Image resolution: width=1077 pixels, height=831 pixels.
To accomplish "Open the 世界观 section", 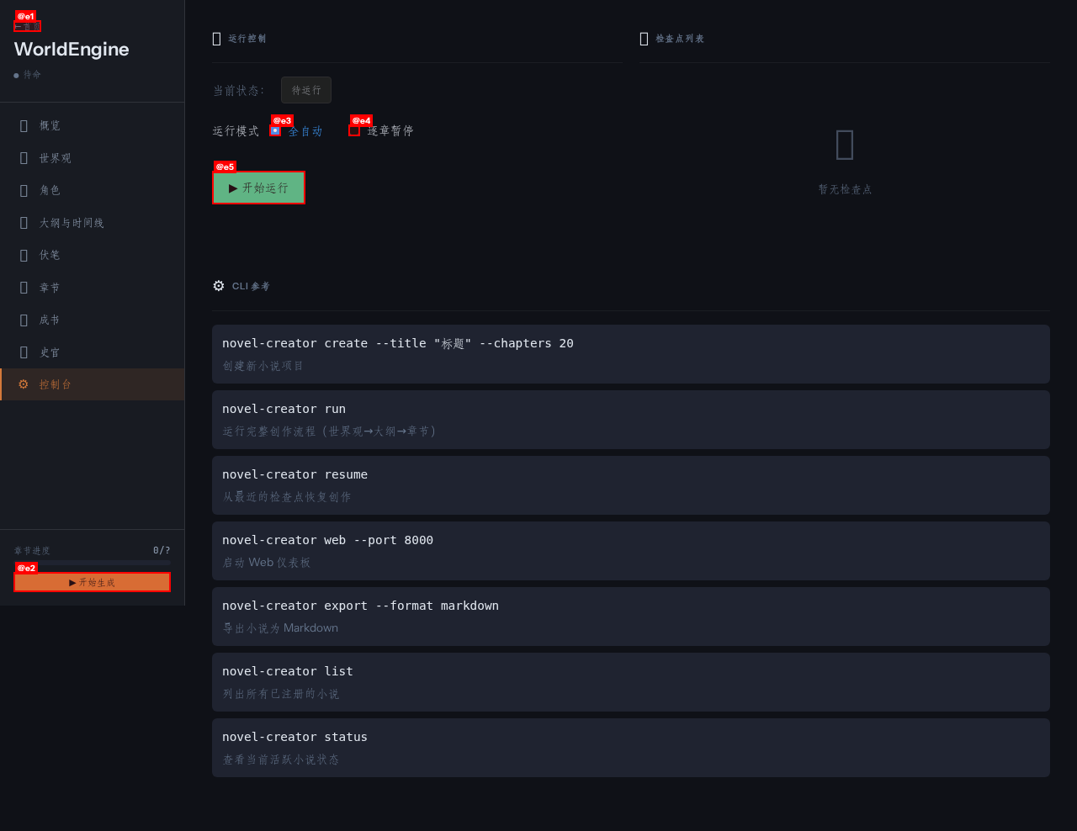I will (93, 158).
